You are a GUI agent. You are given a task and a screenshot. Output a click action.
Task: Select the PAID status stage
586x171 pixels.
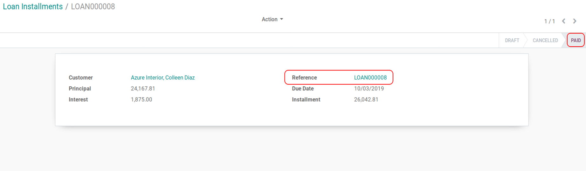(576, 40)
